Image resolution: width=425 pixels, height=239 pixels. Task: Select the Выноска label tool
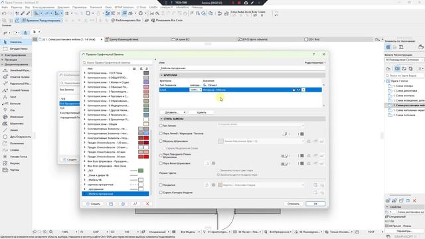point(16,104)
